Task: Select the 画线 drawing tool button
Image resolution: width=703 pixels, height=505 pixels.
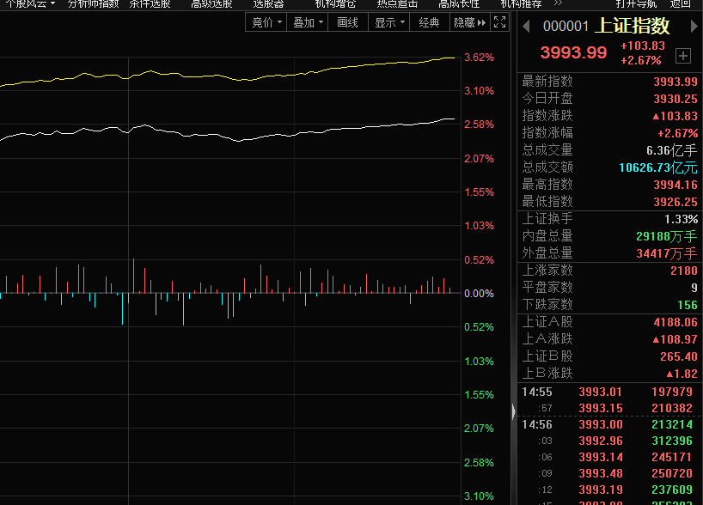Action: pyautogui.click(x=347, y=22)
